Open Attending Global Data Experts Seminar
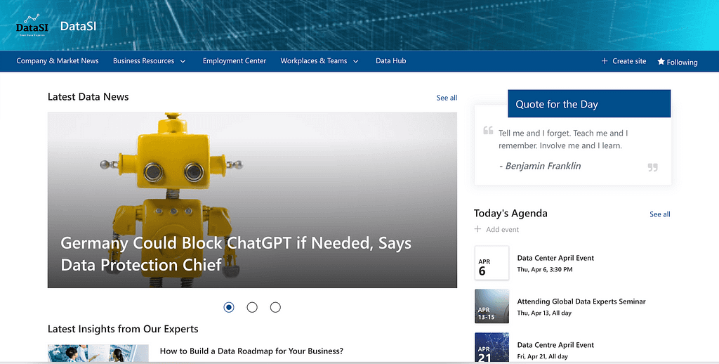 (581, 301)
